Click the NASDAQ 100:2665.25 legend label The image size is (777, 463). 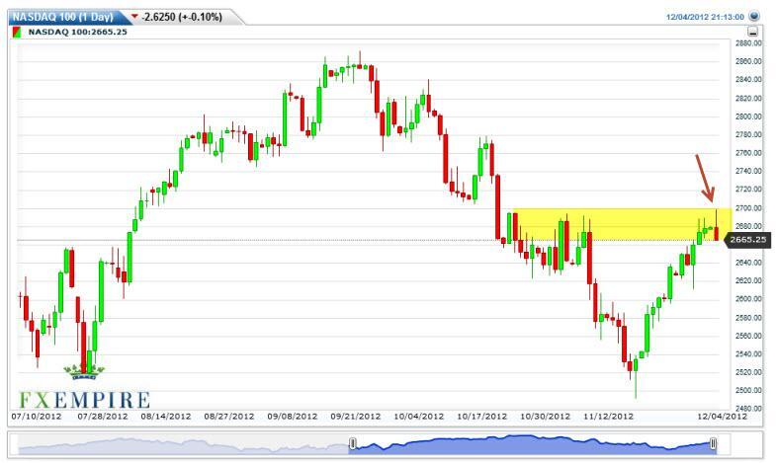78,33
